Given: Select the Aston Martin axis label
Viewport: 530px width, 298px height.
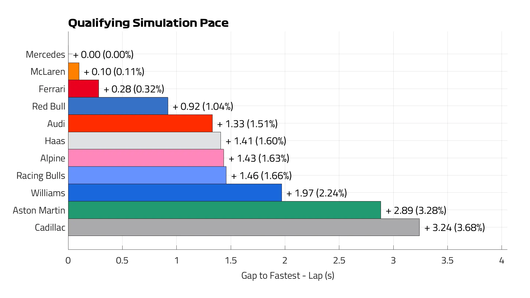Looking at the screenshot, I should [x=39, y=210].
